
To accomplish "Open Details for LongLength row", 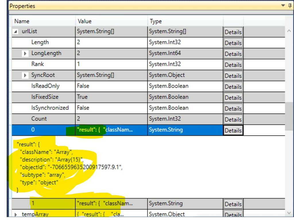I will (233, 54).
